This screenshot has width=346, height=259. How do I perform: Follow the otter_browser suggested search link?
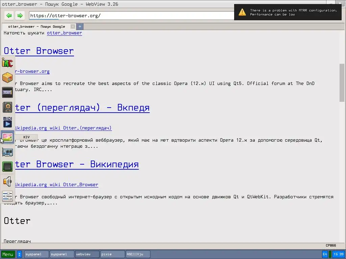point(65,33)
